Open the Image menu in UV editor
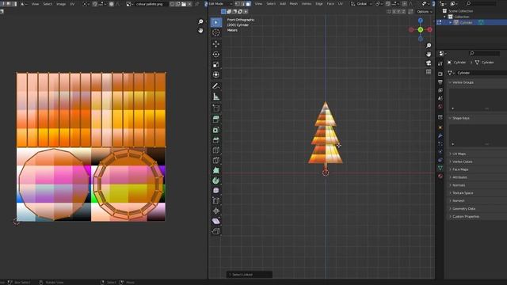Viewport: 507px width, 285px height. [61, 4]
